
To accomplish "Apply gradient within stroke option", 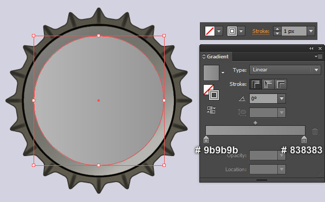I will (x=256, y=84).
